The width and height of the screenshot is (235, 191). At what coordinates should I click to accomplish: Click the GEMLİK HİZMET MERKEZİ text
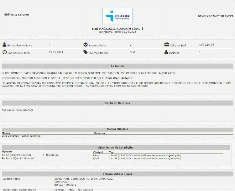click(x=215, y=16)
